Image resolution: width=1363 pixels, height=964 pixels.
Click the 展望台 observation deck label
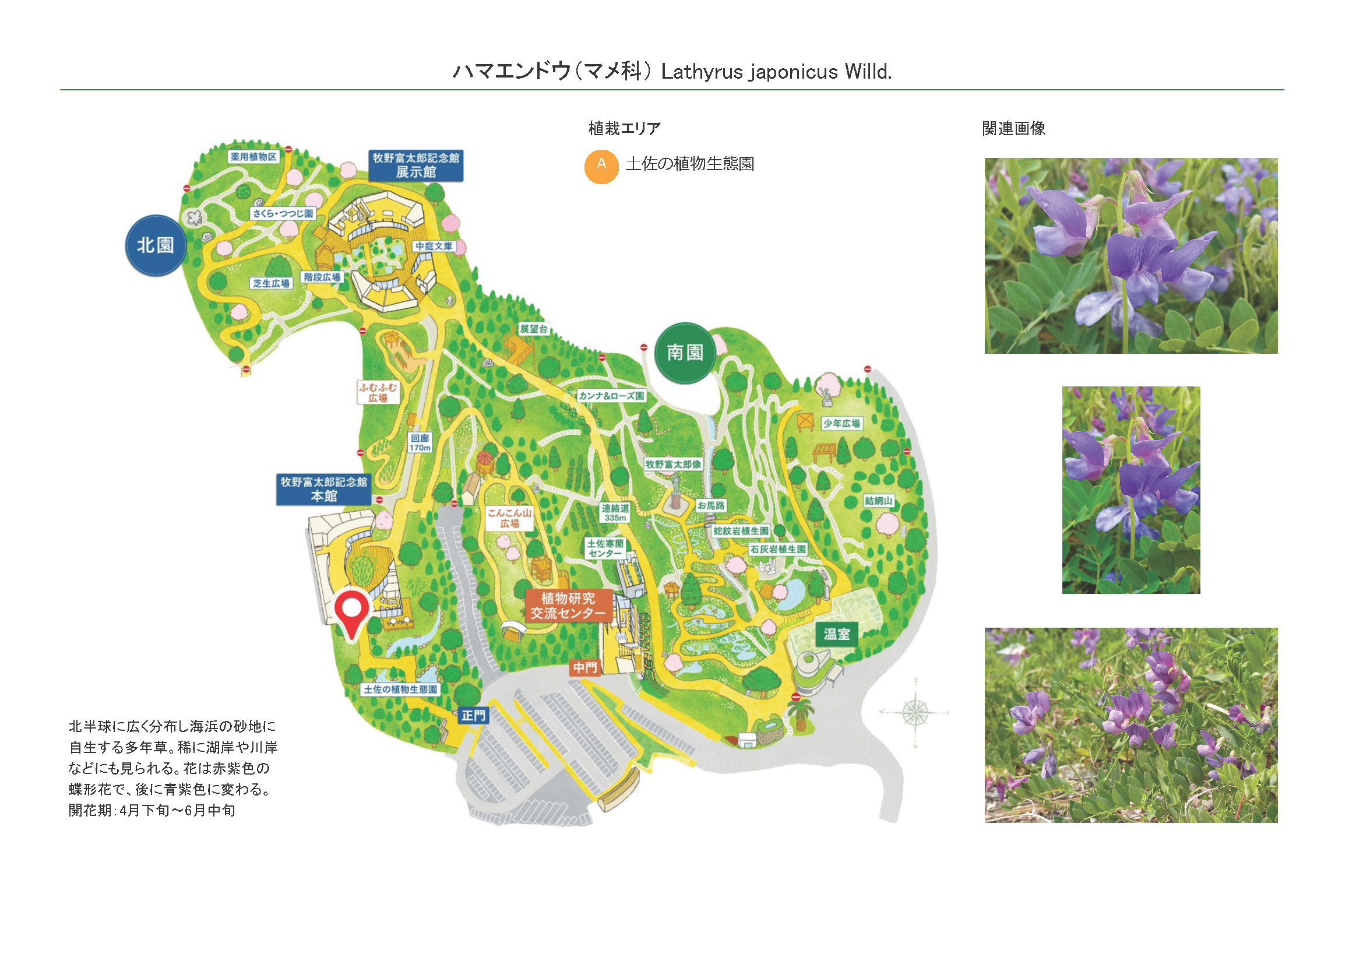(533, 329)
